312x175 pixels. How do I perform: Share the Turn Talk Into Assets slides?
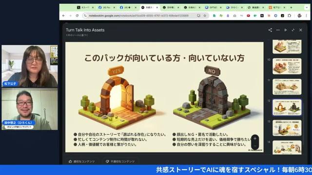click(270, 30)
